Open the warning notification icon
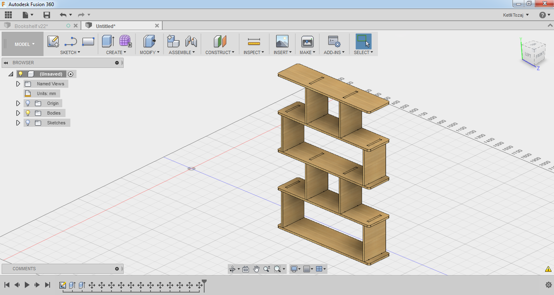The image size is (554, 295). point(548,269)
